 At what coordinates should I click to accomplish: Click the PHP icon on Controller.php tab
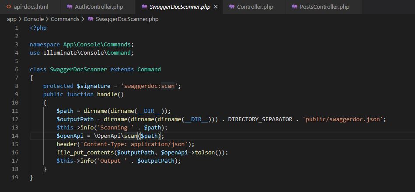pyautogui.click(x=232, y=7)
